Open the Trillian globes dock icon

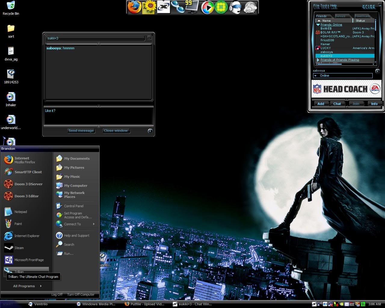[178, 7]
